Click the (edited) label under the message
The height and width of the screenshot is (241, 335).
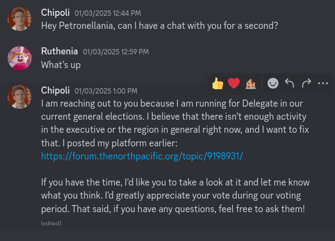[51, 223]
